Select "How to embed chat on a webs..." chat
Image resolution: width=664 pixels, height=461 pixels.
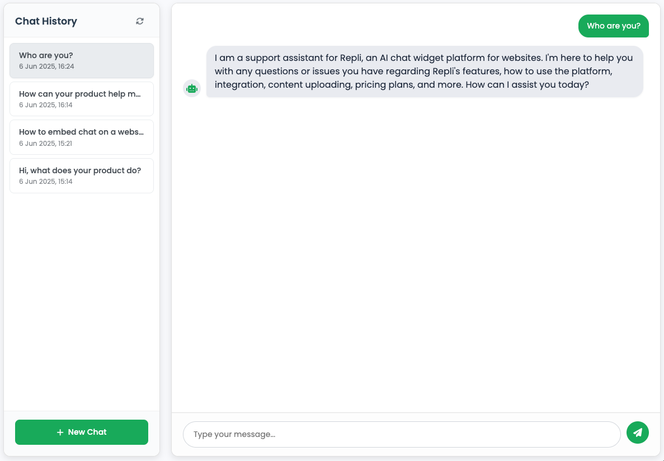(82, 137)
